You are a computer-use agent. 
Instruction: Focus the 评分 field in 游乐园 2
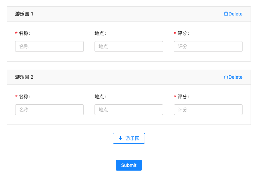pyautogui.click(x=208, y=110)
